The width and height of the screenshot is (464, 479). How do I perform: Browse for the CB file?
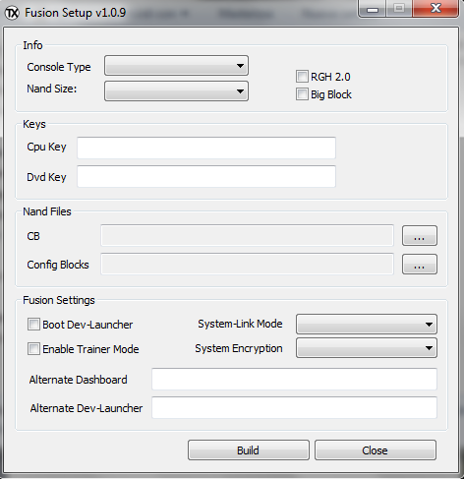click(420, 236)
